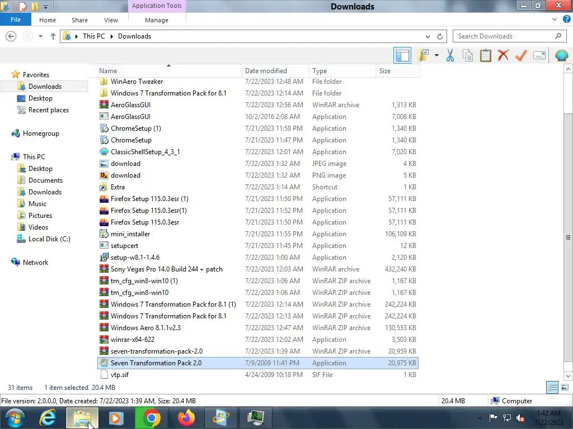Select the Windows Aero 8.1.1v2.3 archive
Image resolution: width=573 pixels, height=429 pixels.
tap(145, 327)
